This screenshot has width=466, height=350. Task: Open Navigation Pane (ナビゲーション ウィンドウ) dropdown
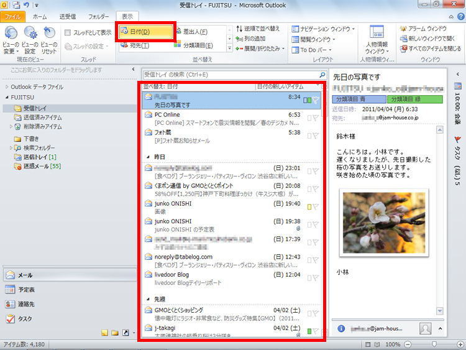click(x=323, y=29)
